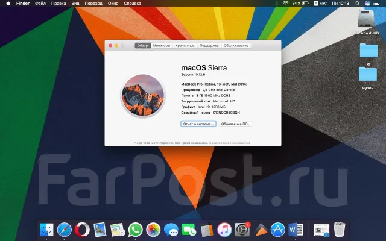Click the Загрузочный том Macintosh HD line

tap(208, 101)
